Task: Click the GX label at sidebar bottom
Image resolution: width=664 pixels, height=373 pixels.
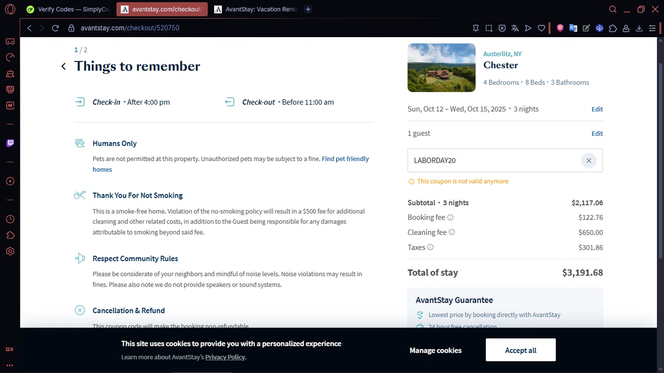Action: [x=10, y=350]
